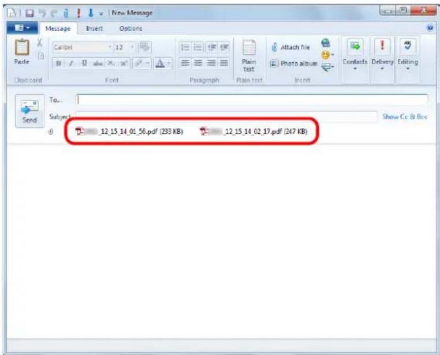Viewport: 440px width, 355px height.
Task: Copy selection with the copy icon
Action: pos(40,56)
